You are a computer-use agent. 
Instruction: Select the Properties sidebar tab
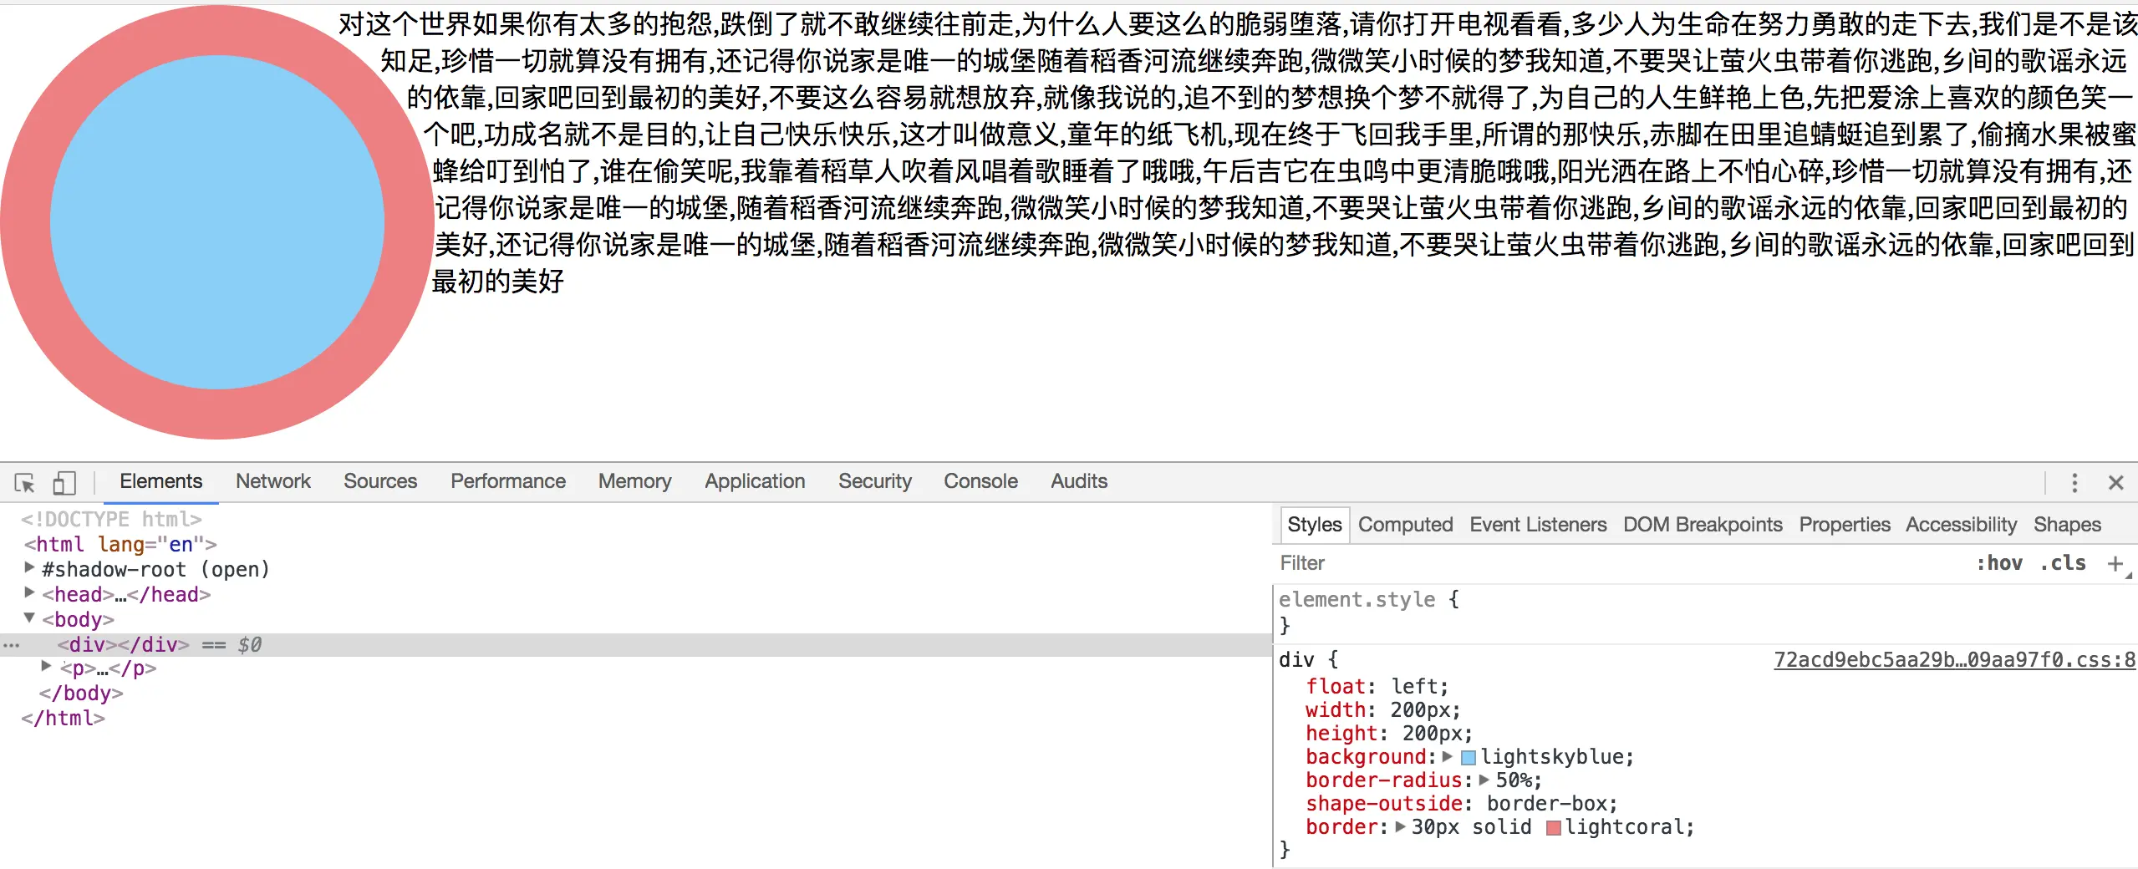tap(1845, 525)
